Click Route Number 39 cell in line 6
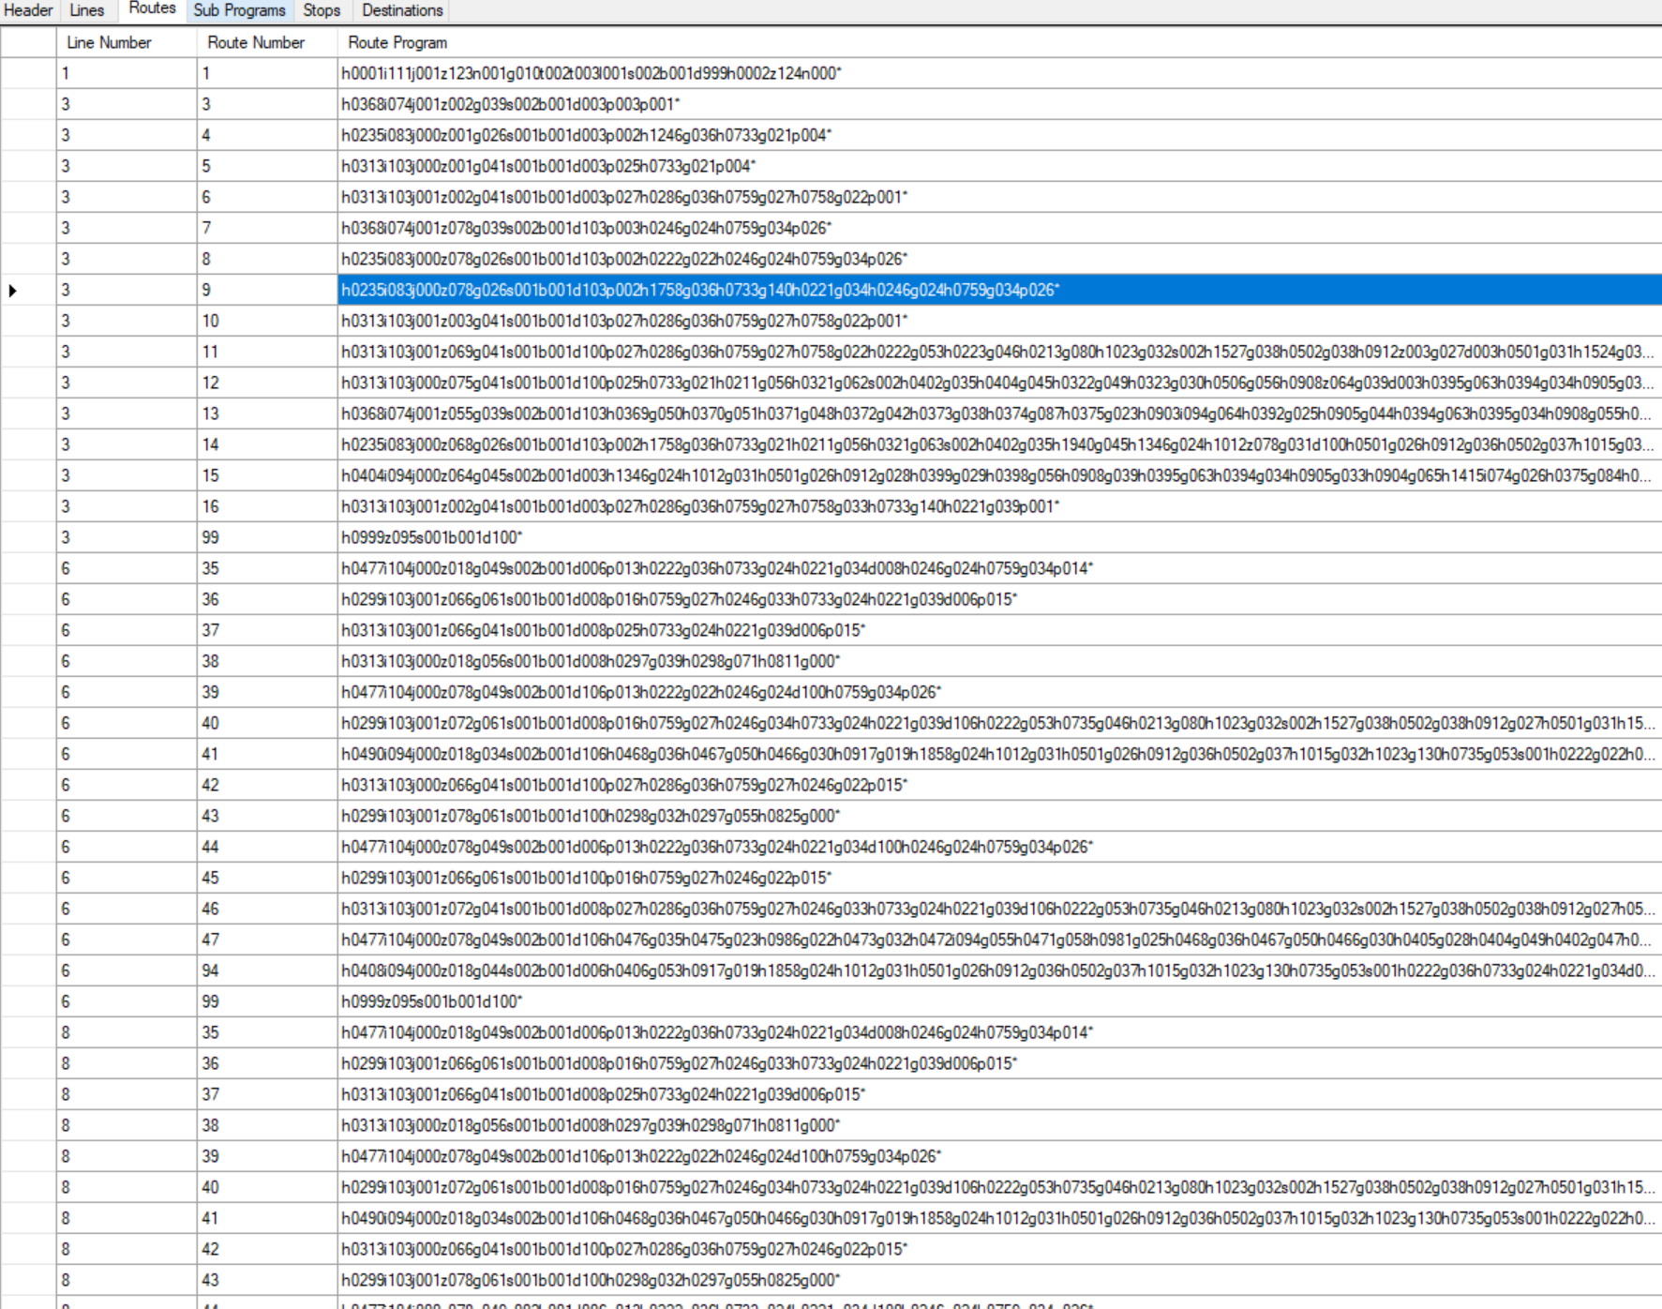The image size is (1662, 1309). tap(267, 692)
